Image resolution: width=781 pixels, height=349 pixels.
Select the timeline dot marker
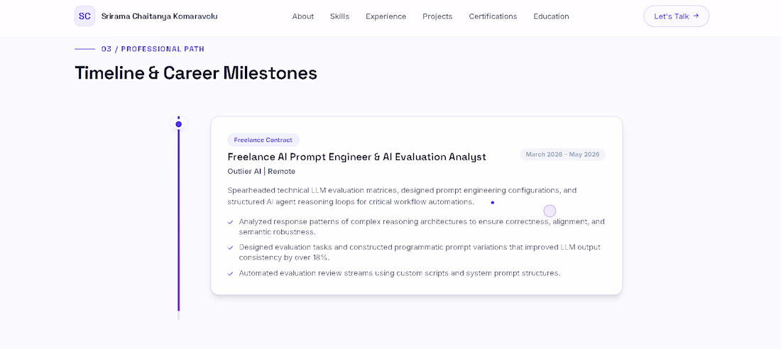pos(178,124)
